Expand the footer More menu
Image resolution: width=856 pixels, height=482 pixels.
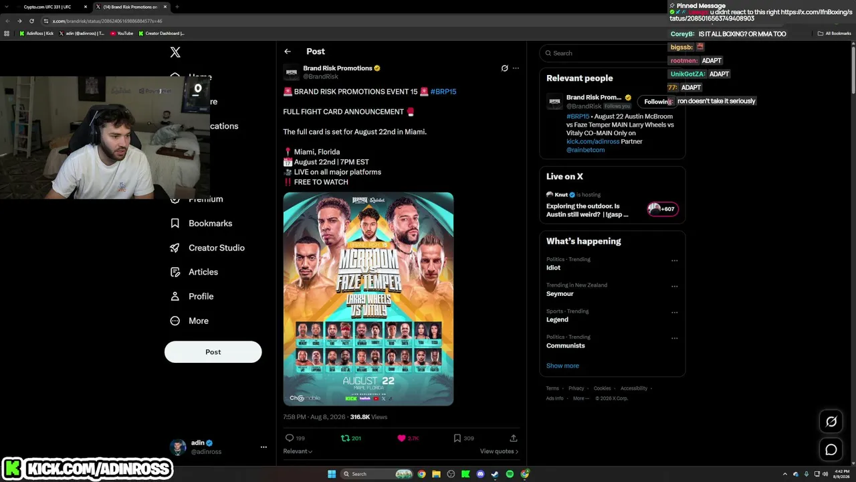(x=580, y=398)
